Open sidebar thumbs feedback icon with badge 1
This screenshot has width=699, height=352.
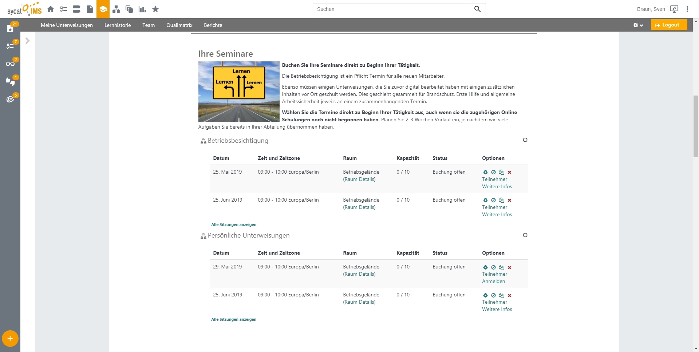[10, 81]
